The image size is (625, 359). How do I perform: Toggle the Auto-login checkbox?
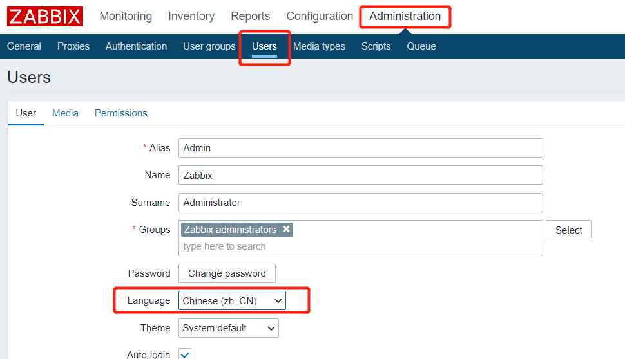(x=185, y=354)
